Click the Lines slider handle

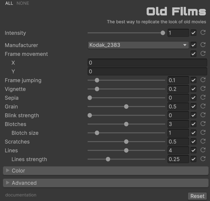pos(126,150)
